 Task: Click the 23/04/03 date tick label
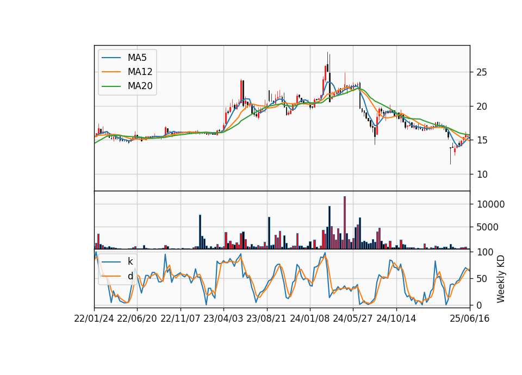(223, 319)
